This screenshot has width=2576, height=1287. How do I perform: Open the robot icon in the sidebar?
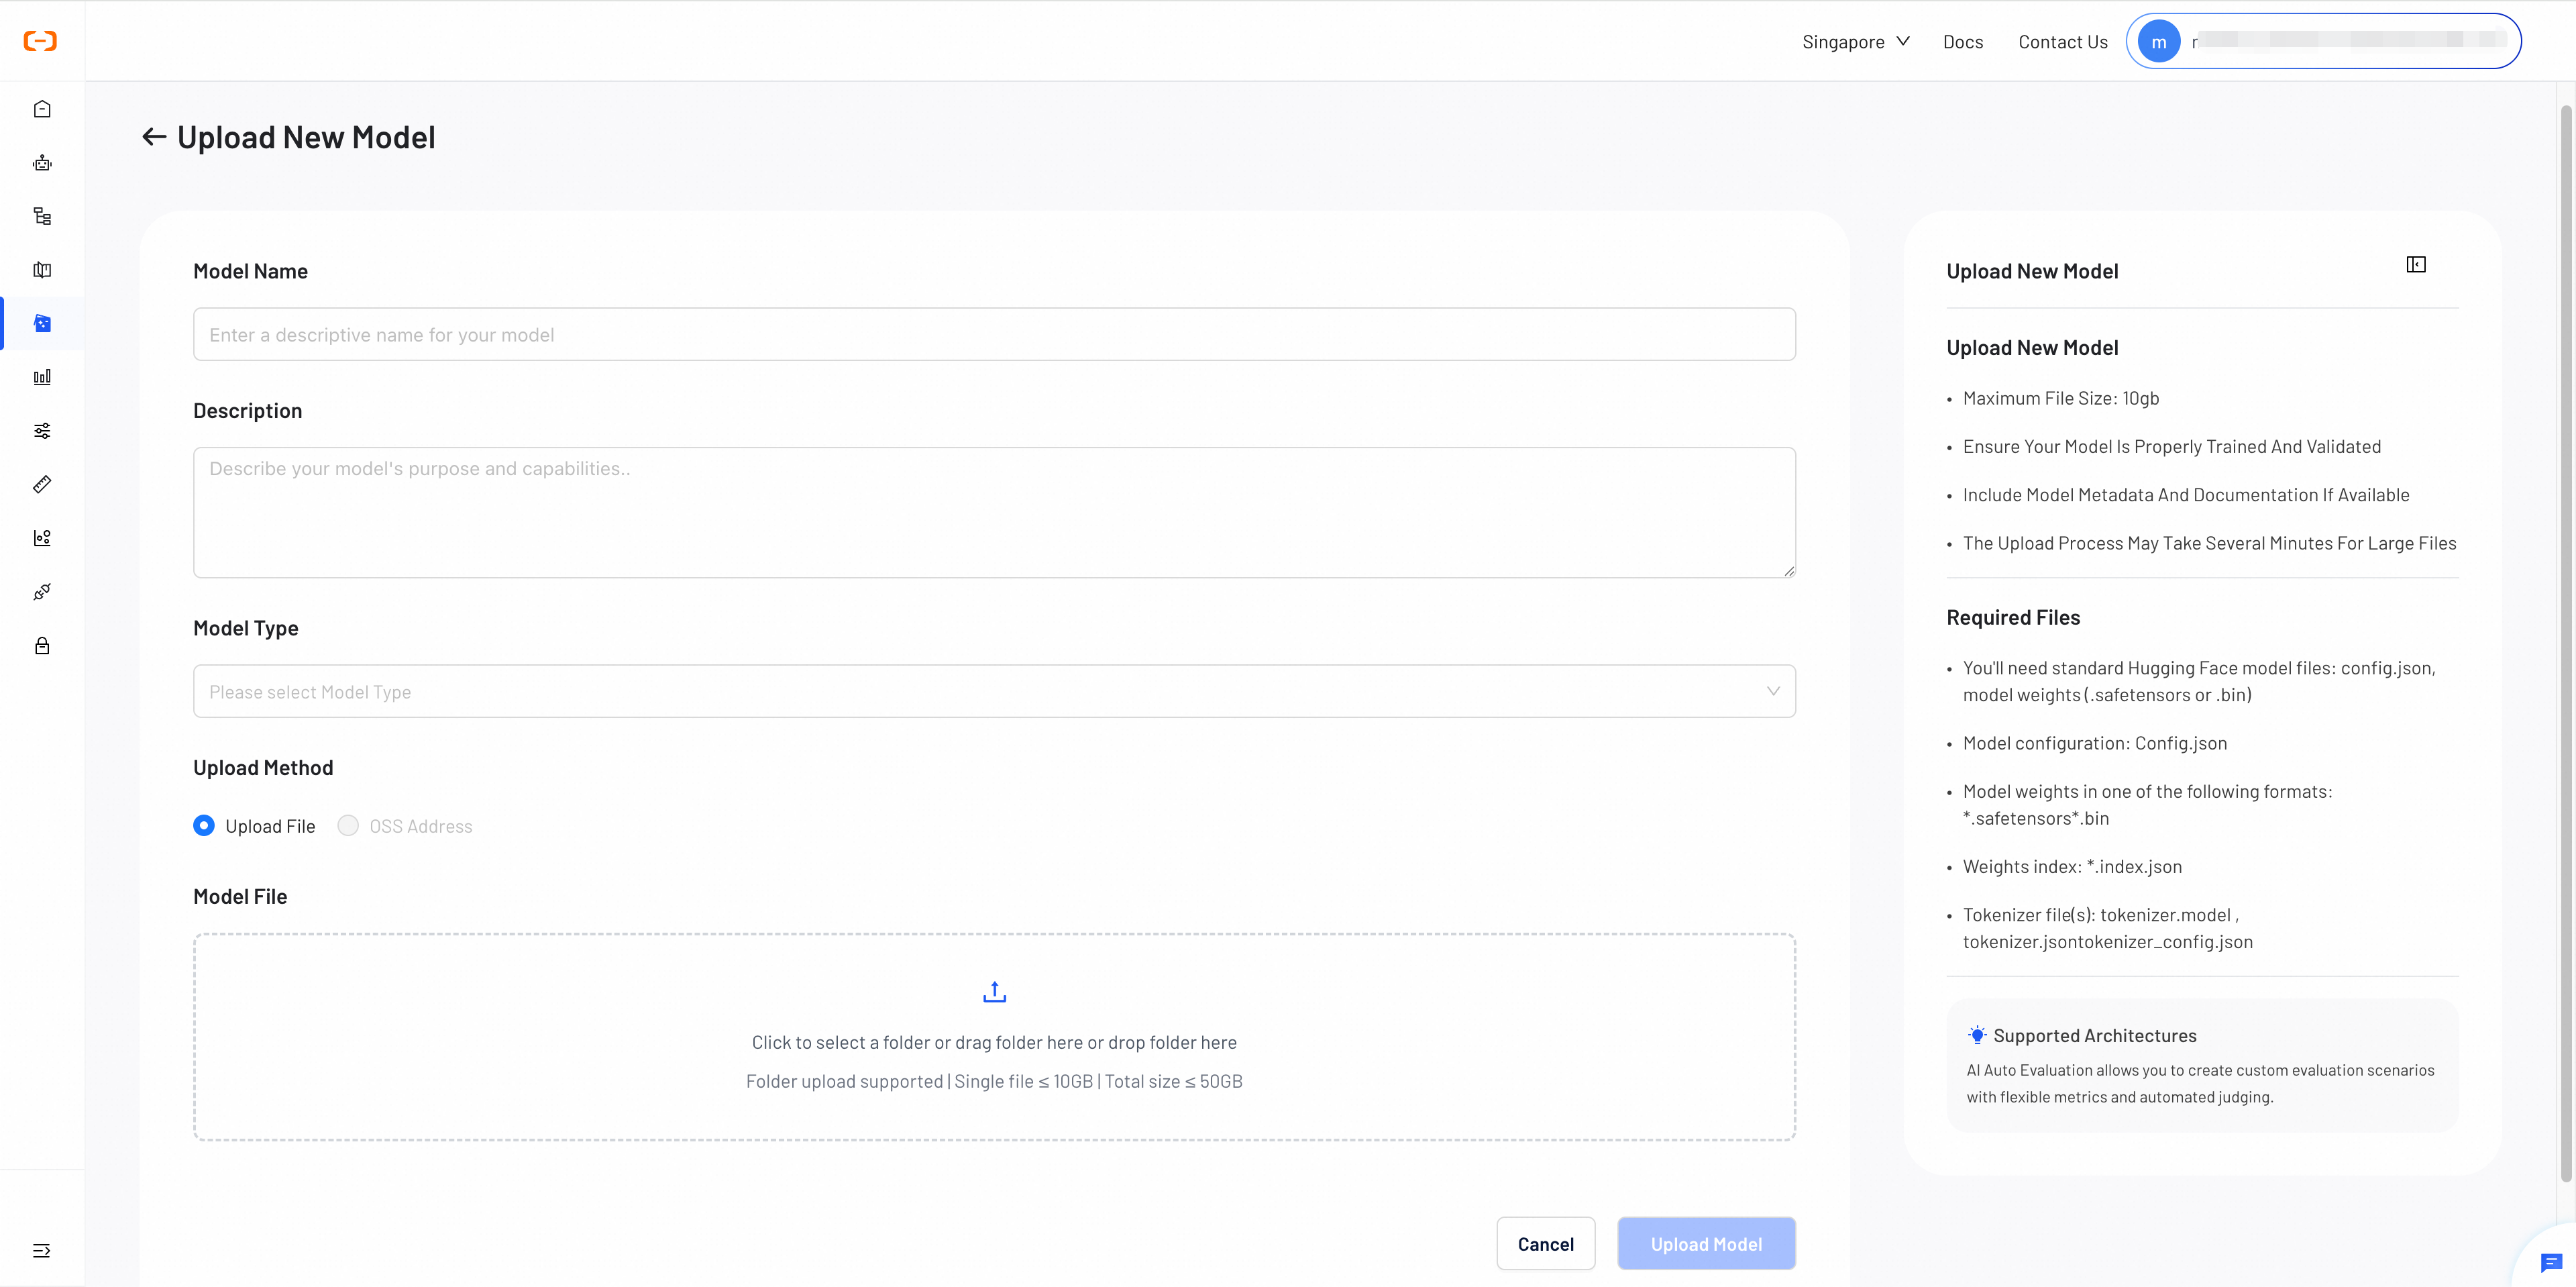point(42,163)
